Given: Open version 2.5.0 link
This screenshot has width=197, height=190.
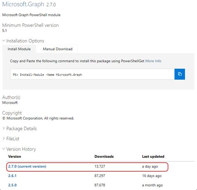Looking at the screenshot, I should (12, 185).
